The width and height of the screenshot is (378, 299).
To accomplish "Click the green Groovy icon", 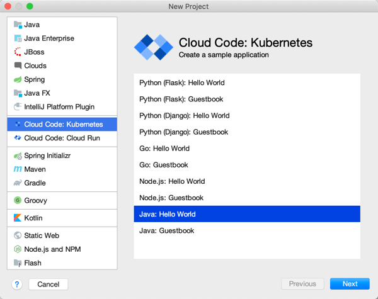I will tap(18, 200).
